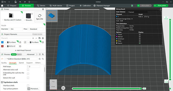Redo action with the forward arrow icon
This screenshot has width=173, height=91.
pyautogui.click(x=25, y=2)
